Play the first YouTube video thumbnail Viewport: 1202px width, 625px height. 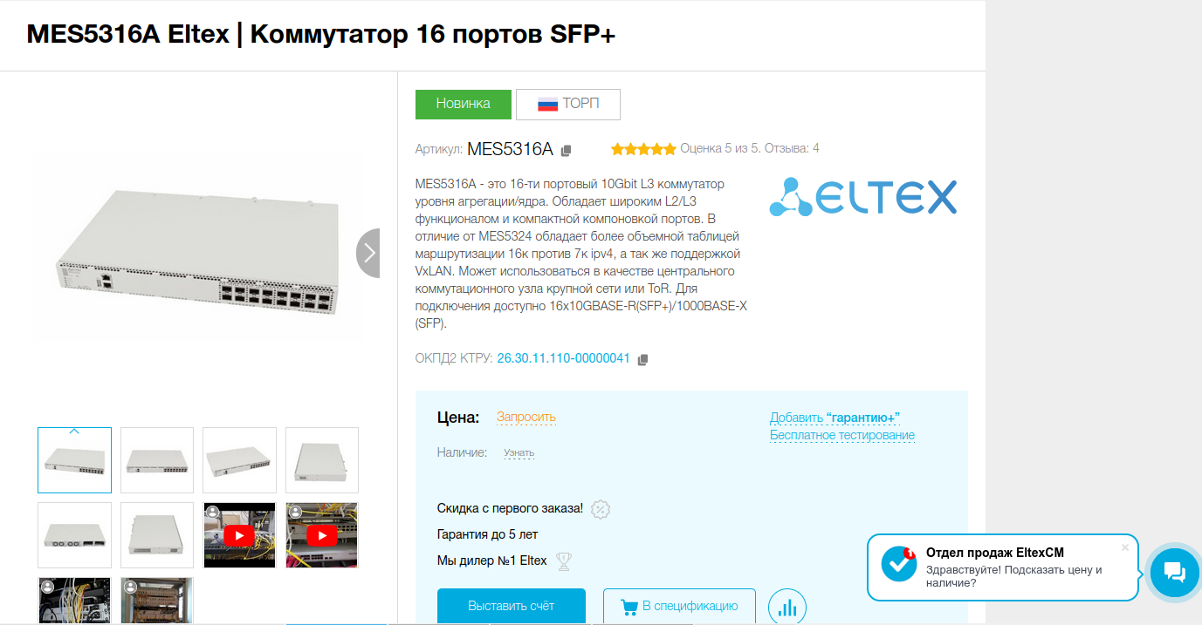tap(239, 534)
